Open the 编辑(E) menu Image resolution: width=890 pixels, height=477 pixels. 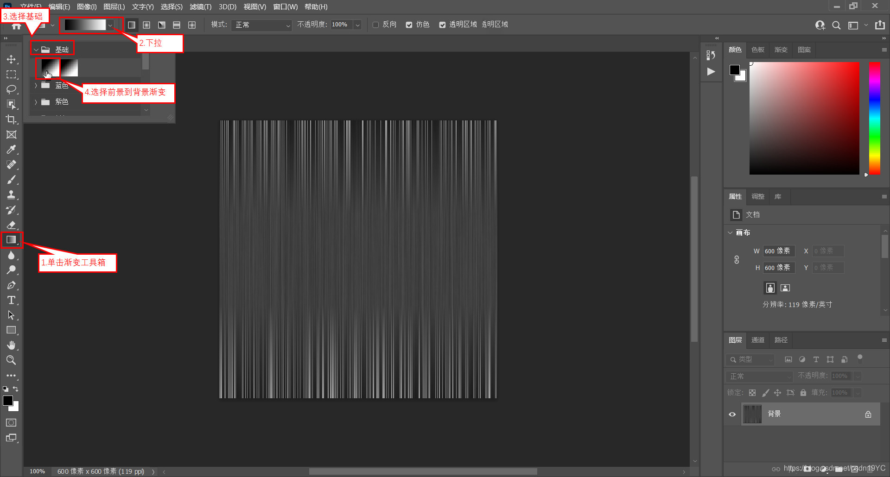click(59, 7)
